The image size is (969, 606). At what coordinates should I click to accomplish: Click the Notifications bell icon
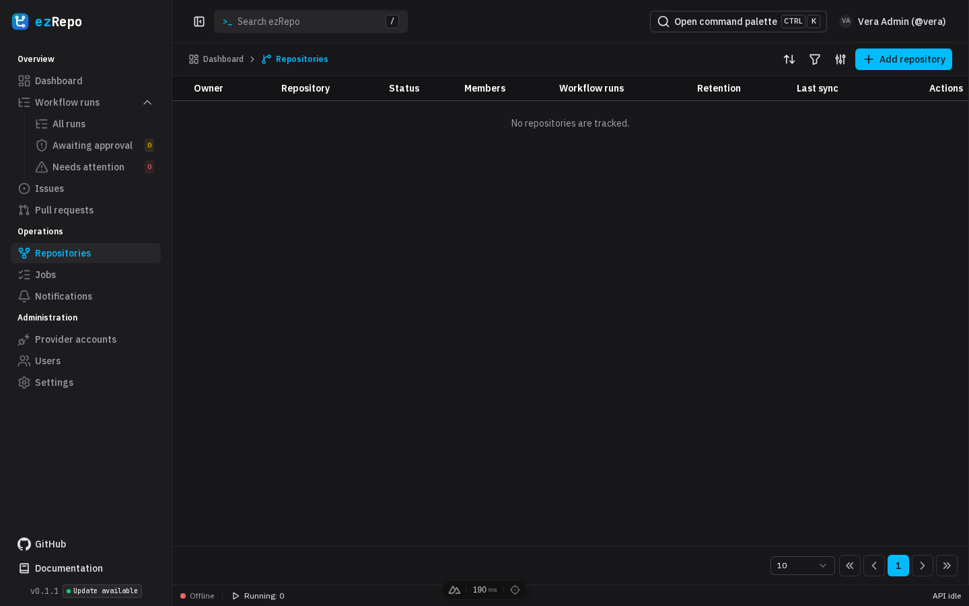point(24,296)
